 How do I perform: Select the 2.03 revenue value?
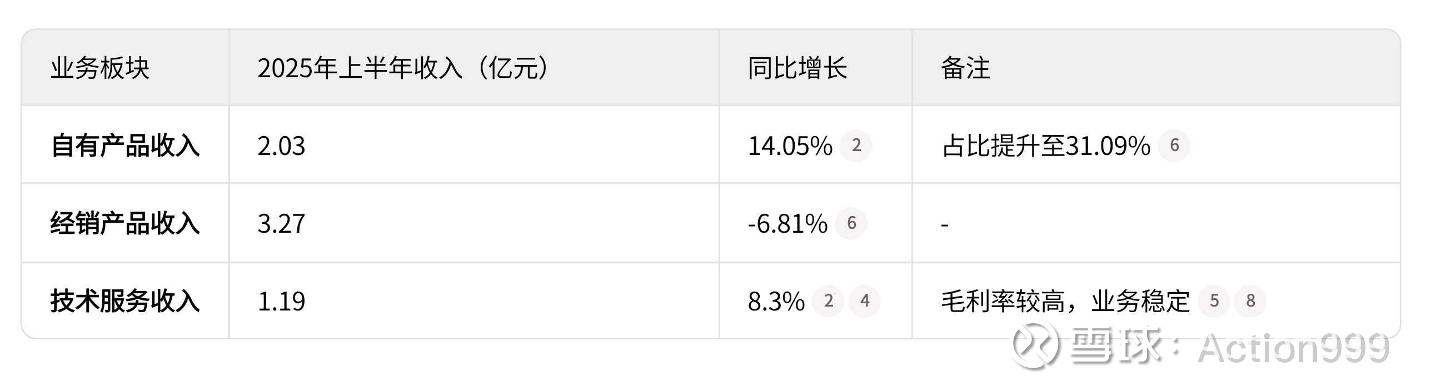coord(281,146)
